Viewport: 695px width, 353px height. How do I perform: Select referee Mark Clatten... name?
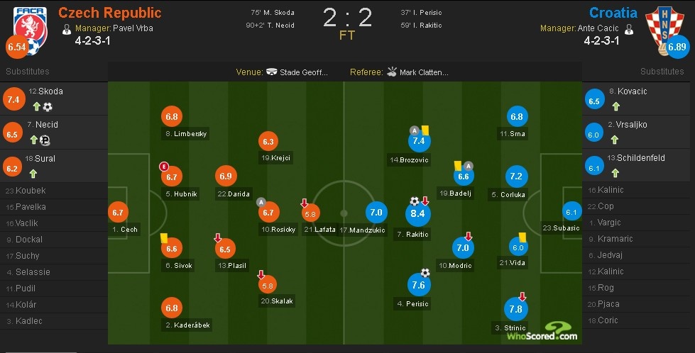coord(424,72)
